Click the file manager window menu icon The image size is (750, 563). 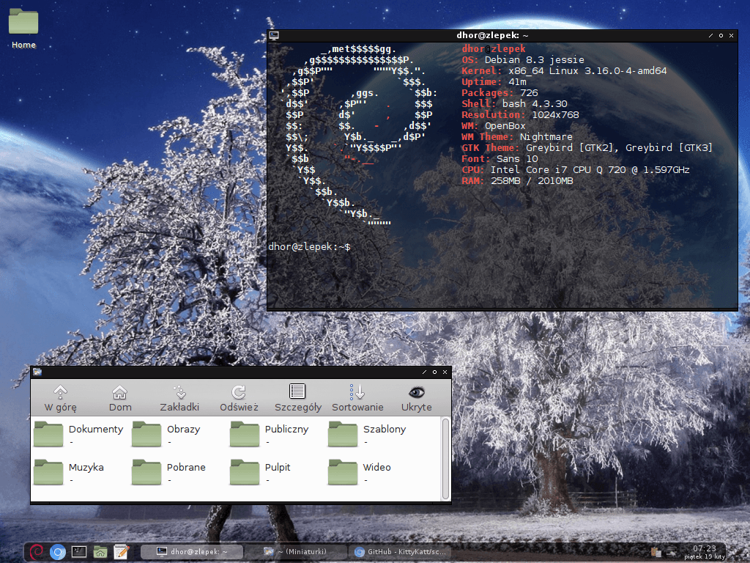point(37,372)
